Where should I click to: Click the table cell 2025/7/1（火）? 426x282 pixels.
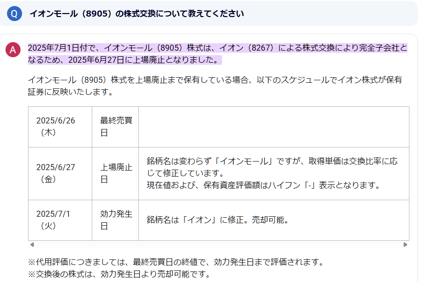(x=60, y=220)
